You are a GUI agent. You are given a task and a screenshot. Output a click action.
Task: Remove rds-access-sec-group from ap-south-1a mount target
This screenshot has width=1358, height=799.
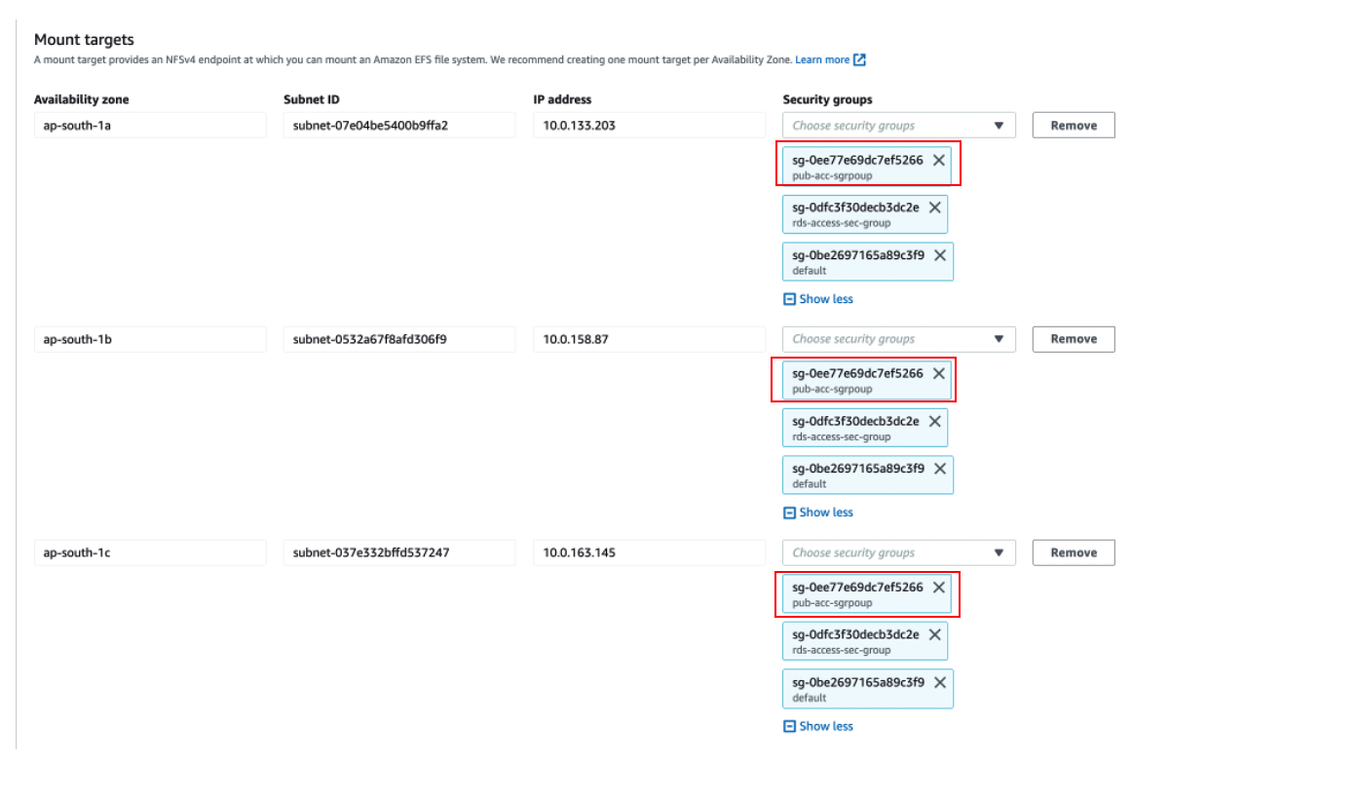[x=935, y=208]
